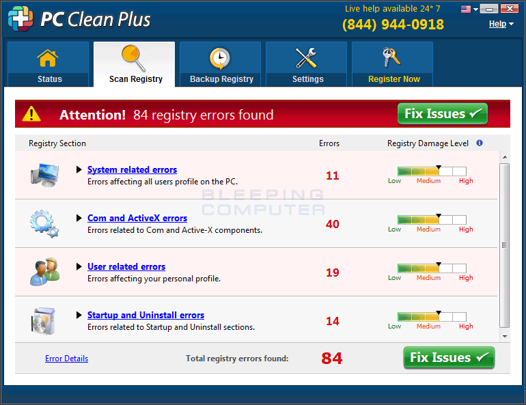The height and width of the screenshot is (405, 526).
Task: Click damage level meter for System errors
Action: (432, 171)
